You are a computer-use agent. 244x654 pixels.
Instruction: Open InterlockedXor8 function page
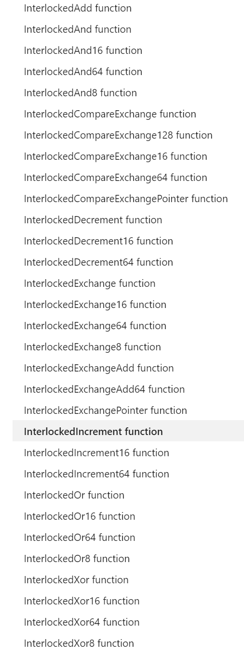[x=79, y=643]
